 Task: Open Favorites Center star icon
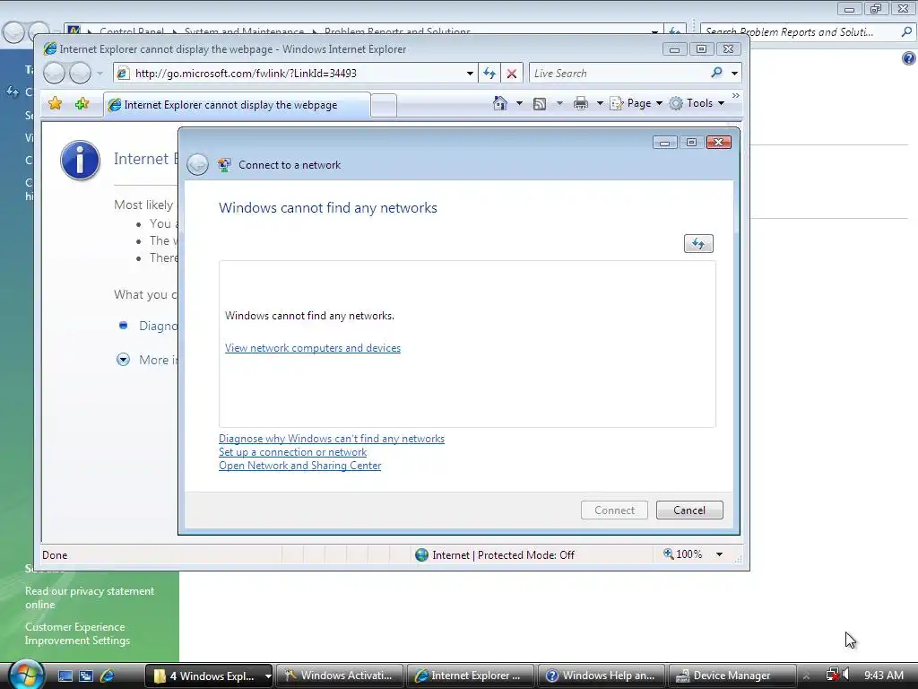pos(55,104)
